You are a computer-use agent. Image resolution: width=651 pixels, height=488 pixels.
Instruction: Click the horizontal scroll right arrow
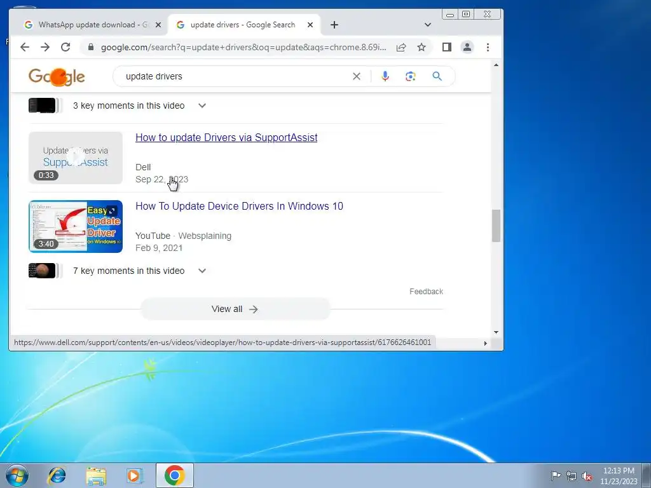coord(485,343)
